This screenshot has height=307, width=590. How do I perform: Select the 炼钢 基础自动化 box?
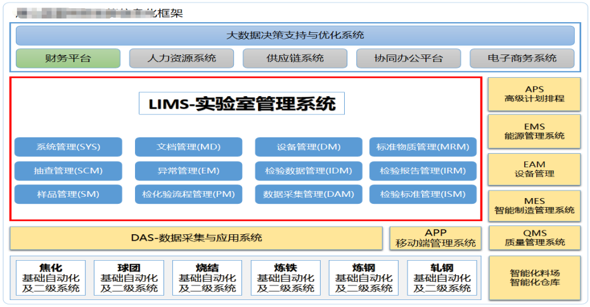click(x=364, y=278)
